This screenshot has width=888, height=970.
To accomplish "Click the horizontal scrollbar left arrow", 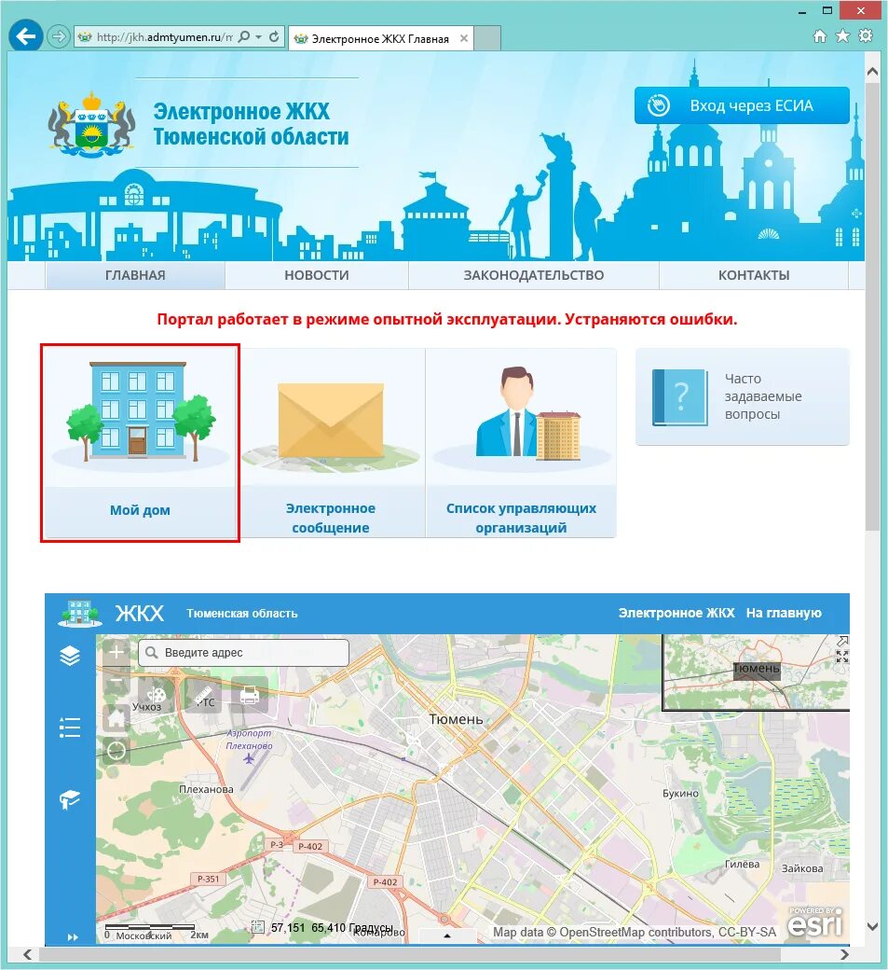I will (27, 954).
